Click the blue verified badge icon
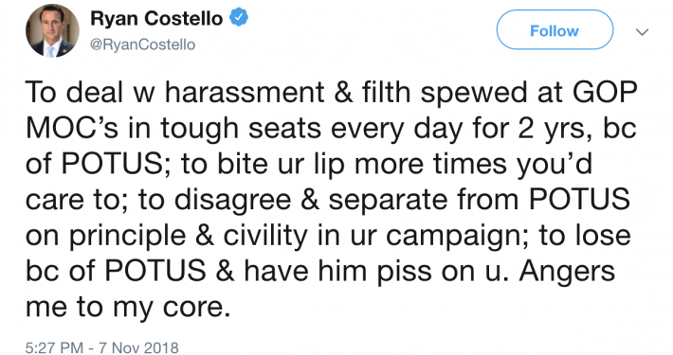Viewport: 673px width, 355px height. (x=239, y=18)
